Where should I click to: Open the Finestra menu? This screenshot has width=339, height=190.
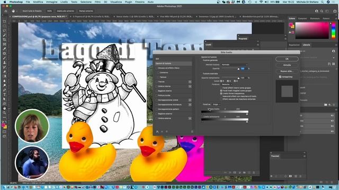pyautogui.click(x=140, y=2)
